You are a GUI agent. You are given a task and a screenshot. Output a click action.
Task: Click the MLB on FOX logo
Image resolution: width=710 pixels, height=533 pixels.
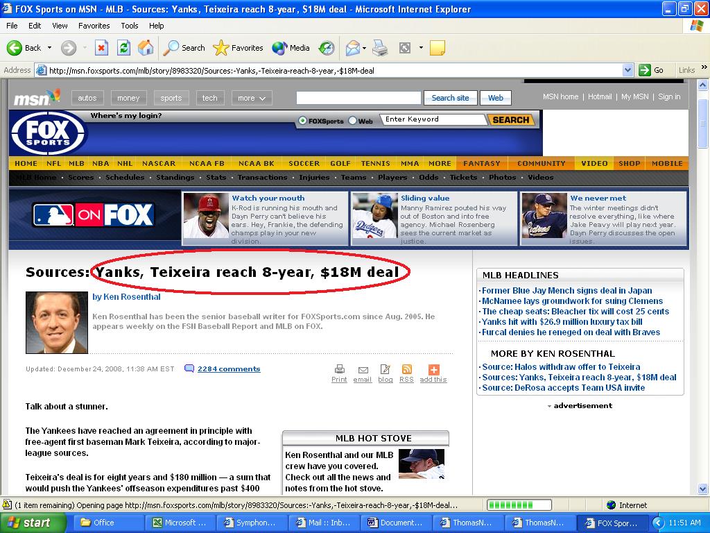[x=94, y=215]
